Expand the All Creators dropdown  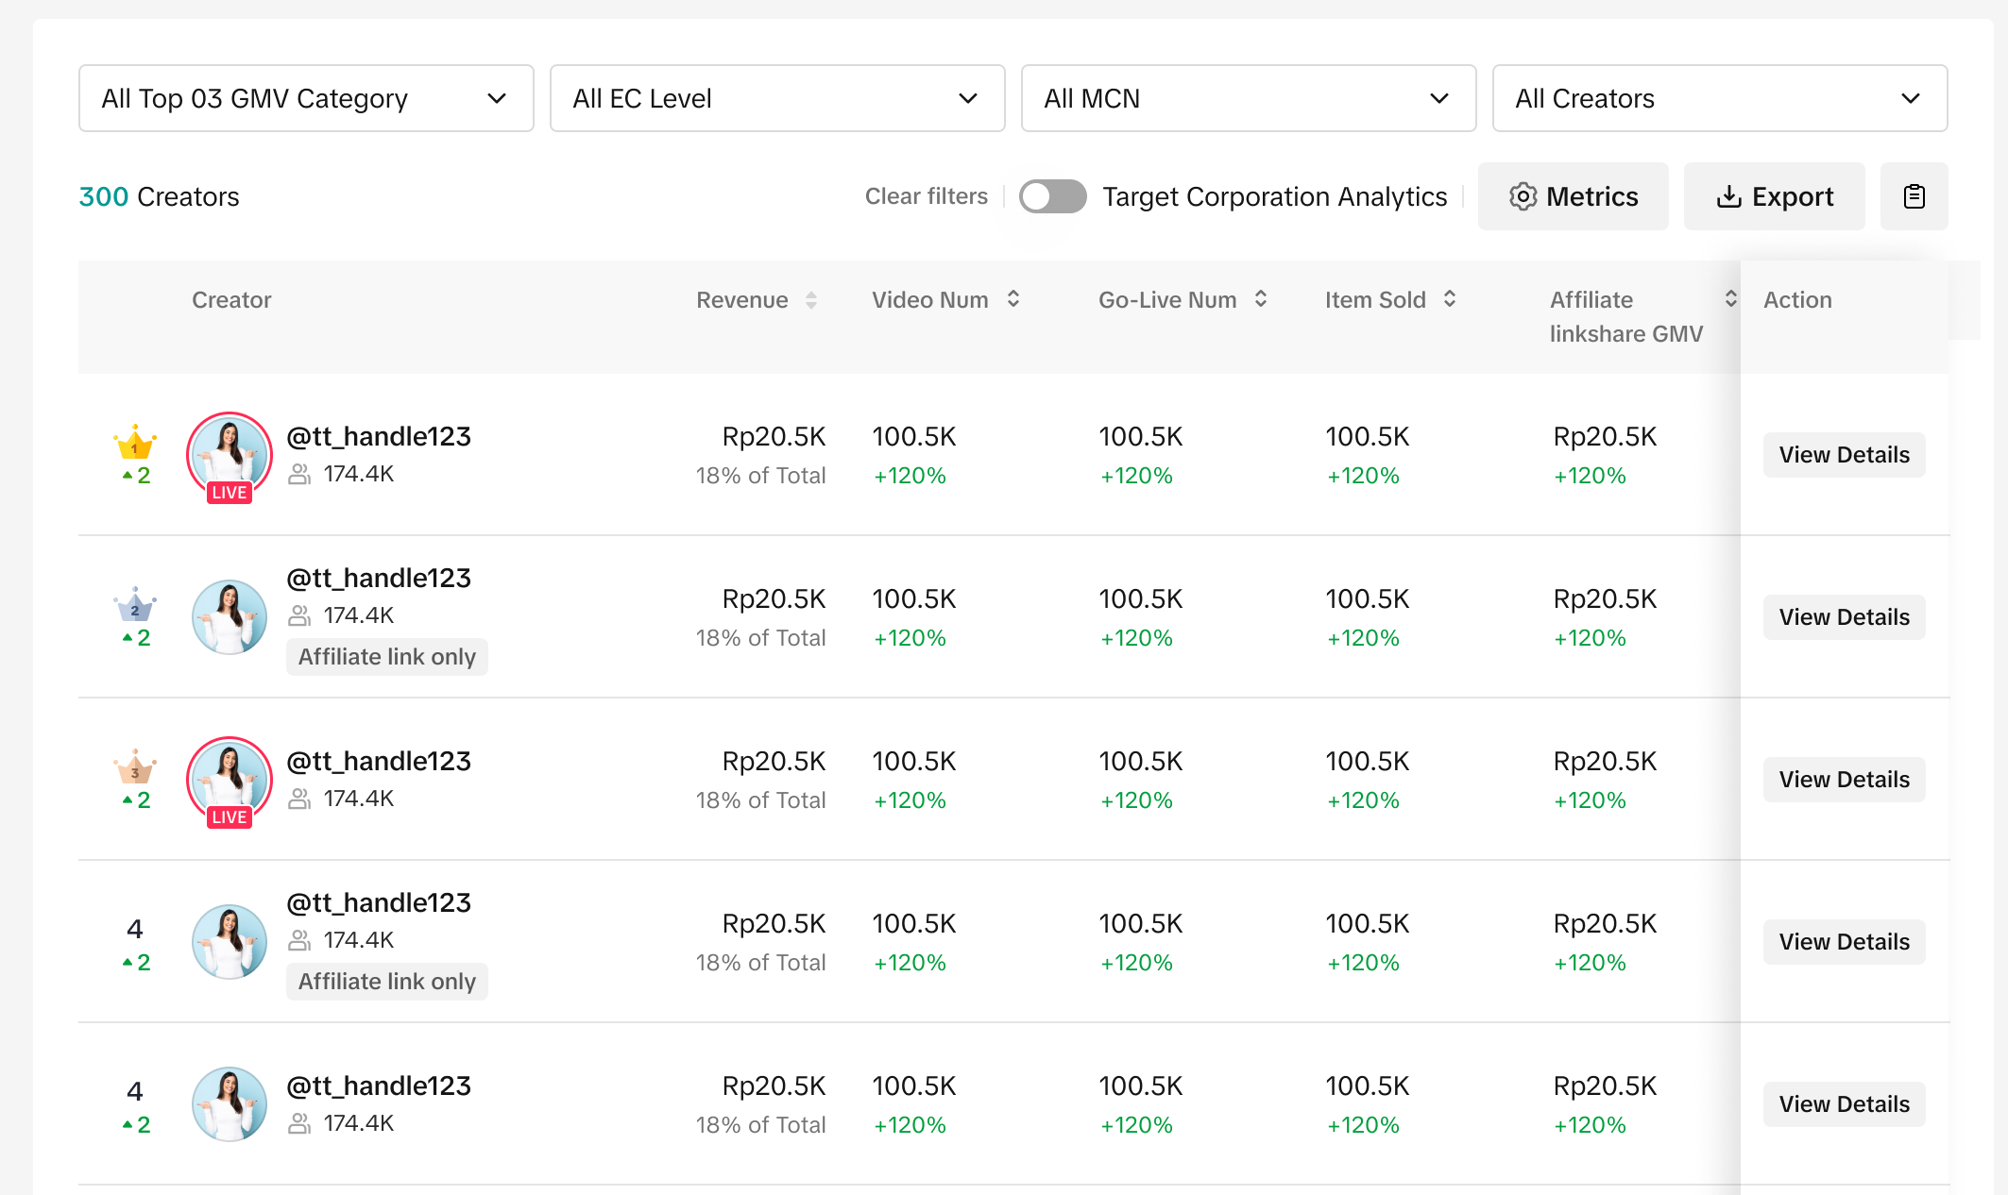(x=1719, y=98)
